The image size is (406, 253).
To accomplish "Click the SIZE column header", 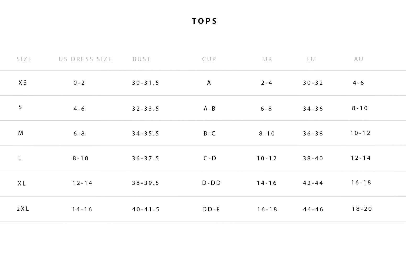I will (x=24, y=59).
